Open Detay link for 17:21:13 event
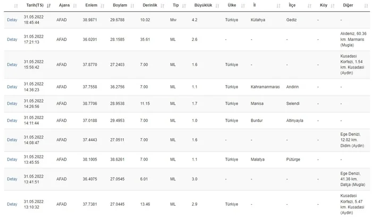Screen dimensions: 372x217 click(12, 39)
